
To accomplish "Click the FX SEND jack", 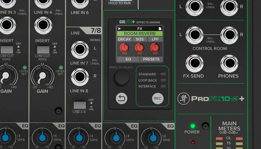I will coord(194,64).
